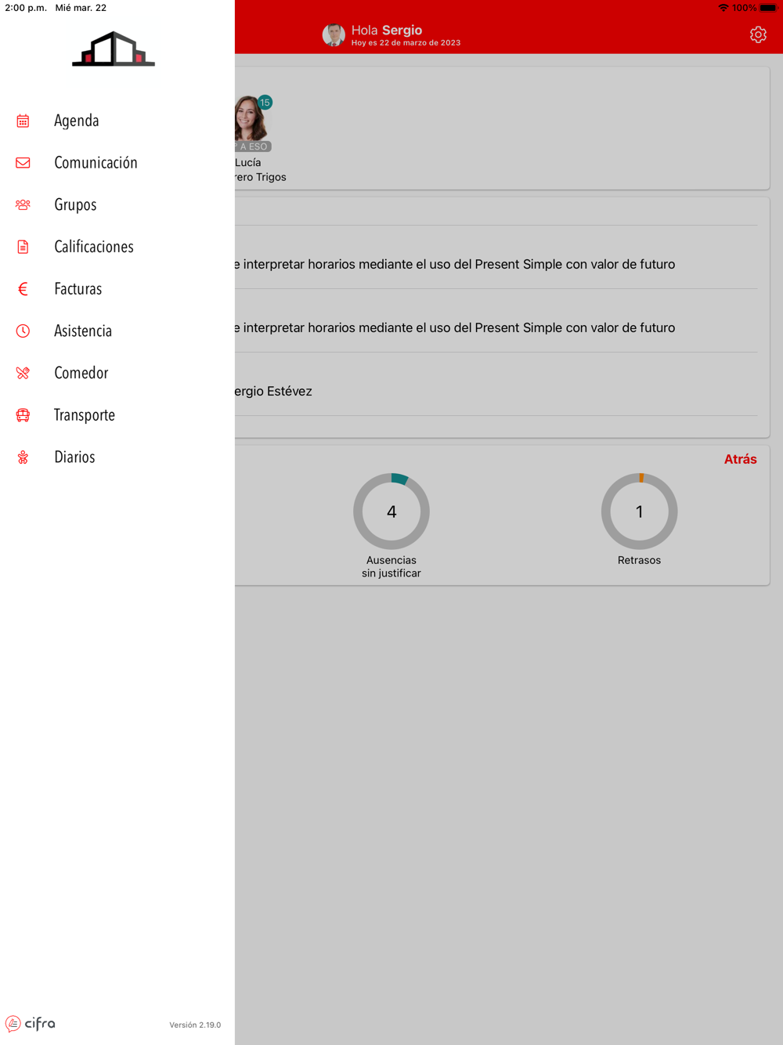Open the Asistencia menu item
The height and width of the screenshot is (1045, 783).
tap(117, 331)
